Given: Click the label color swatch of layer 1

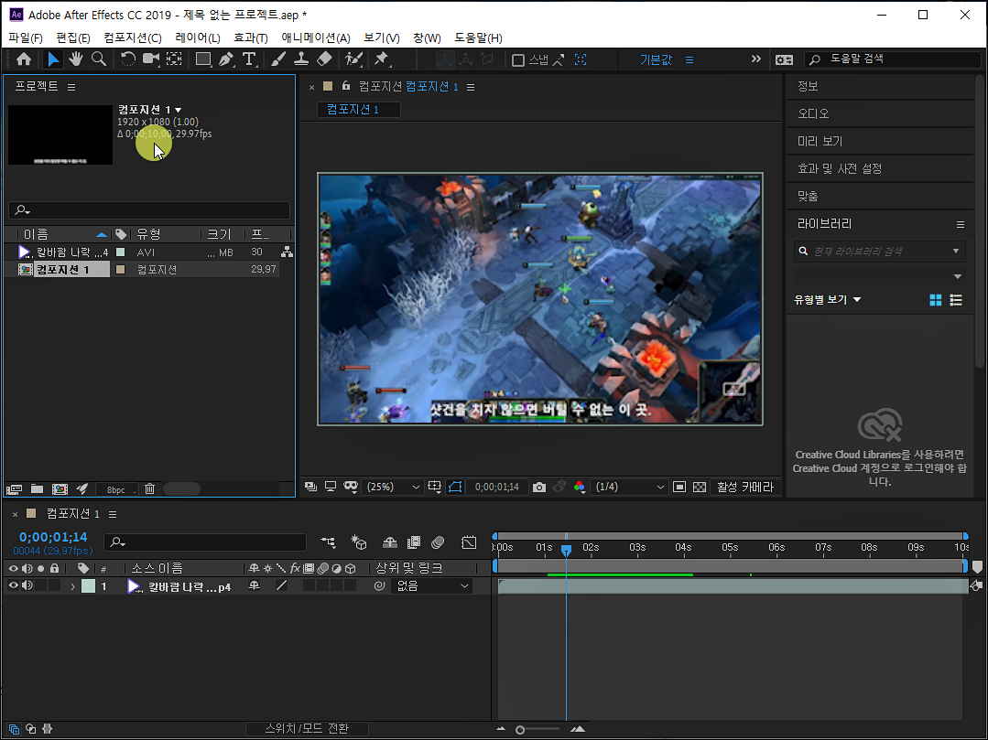Looking at the screenshot, I should click(88, 586).
